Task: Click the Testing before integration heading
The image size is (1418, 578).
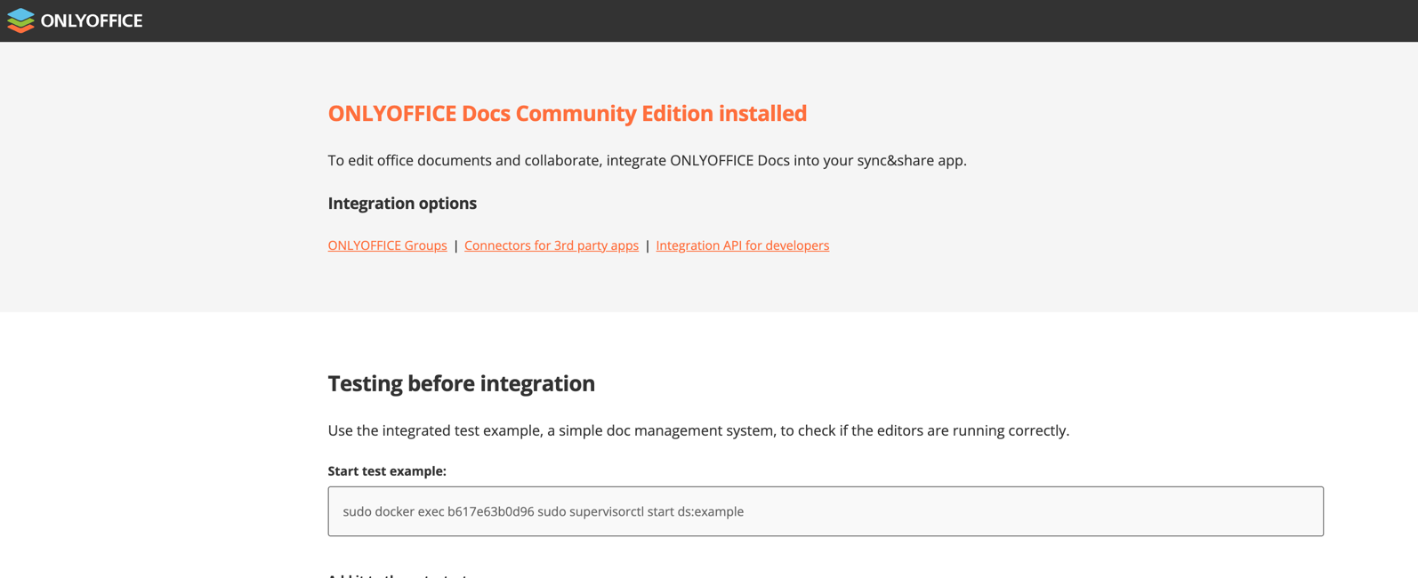Action: coord(461,383)
